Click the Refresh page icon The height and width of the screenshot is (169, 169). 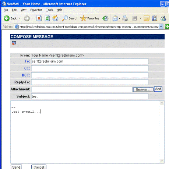tap(47, 18)
